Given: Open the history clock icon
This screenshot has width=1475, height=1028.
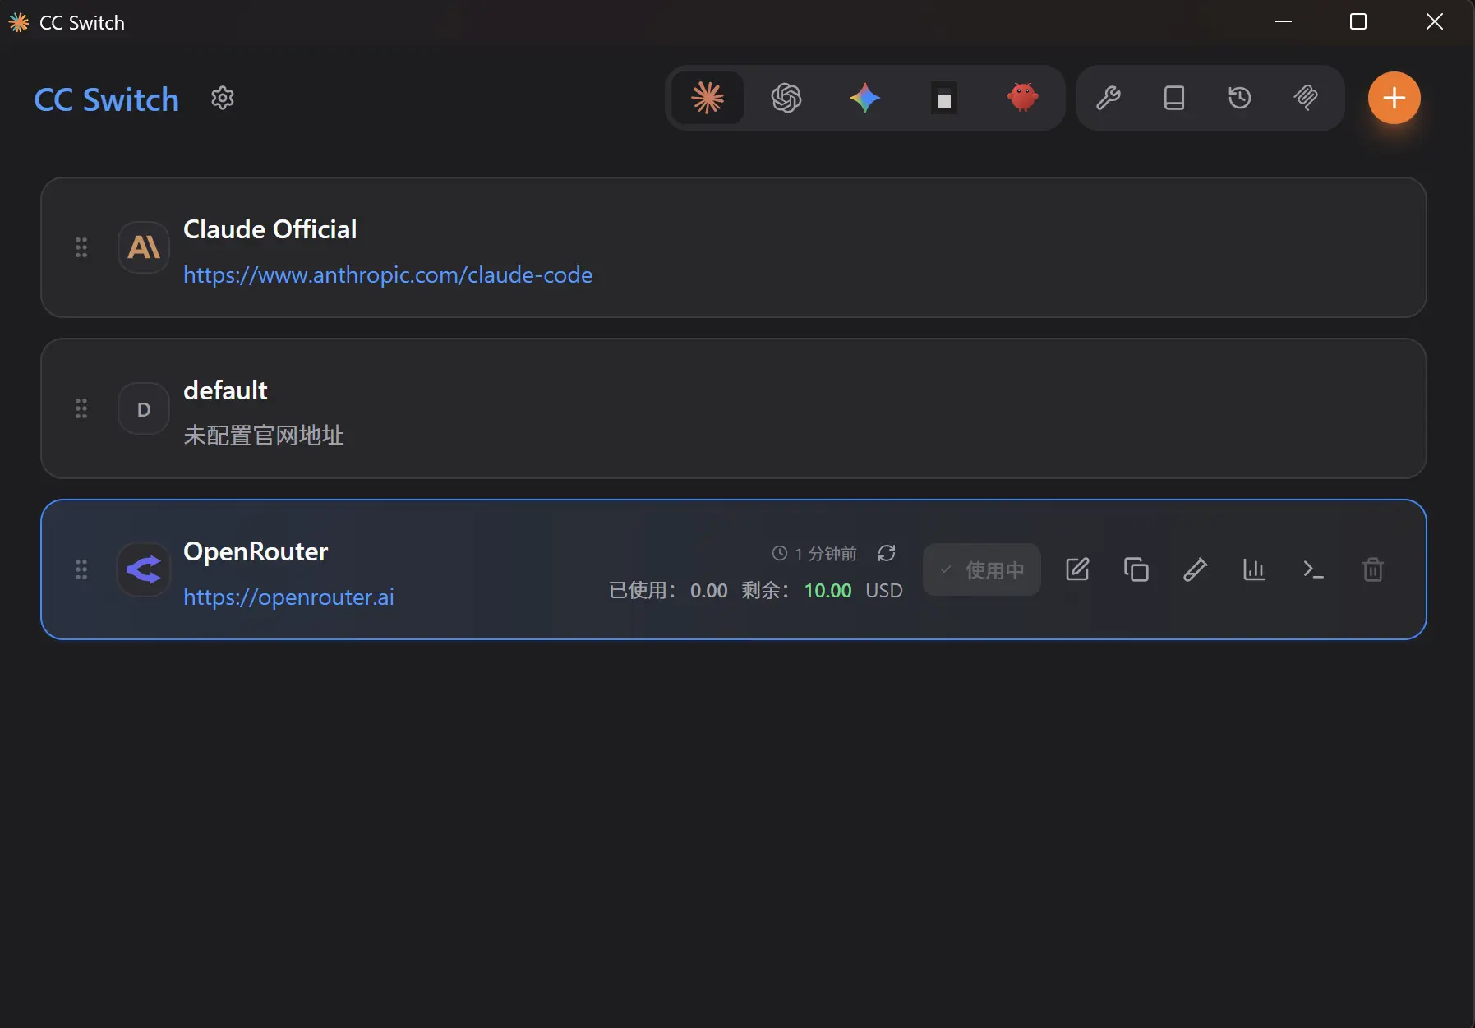Looking at the screenshot, I should (x=1240, y=99).
